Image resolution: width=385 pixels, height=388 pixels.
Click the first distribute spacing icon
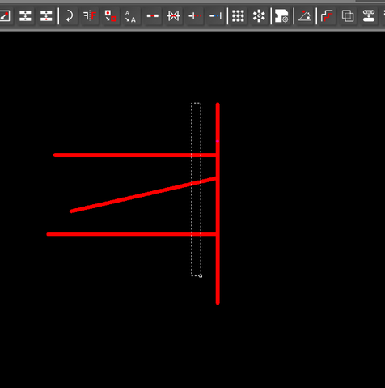pyautogui.click(x=25, y=16)
